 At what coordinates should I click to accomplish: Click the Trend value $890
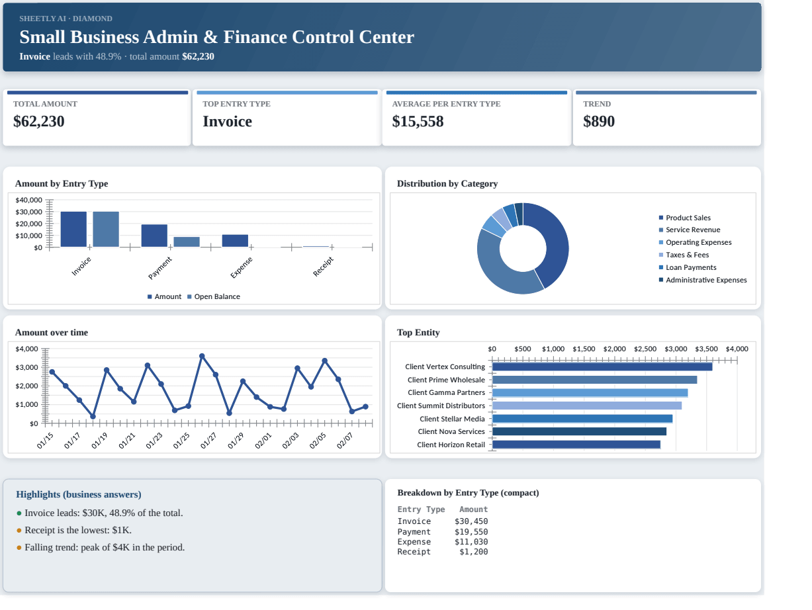(599, 122)
